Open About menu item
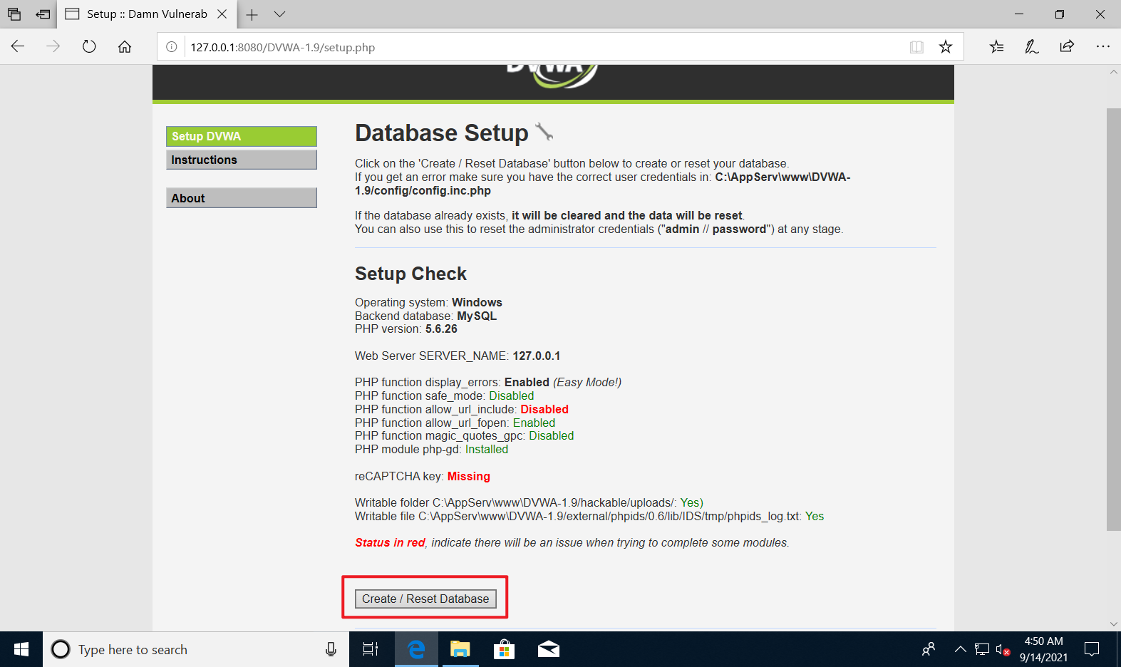Viewport: 1121px width, 667px height. (242, 198)
